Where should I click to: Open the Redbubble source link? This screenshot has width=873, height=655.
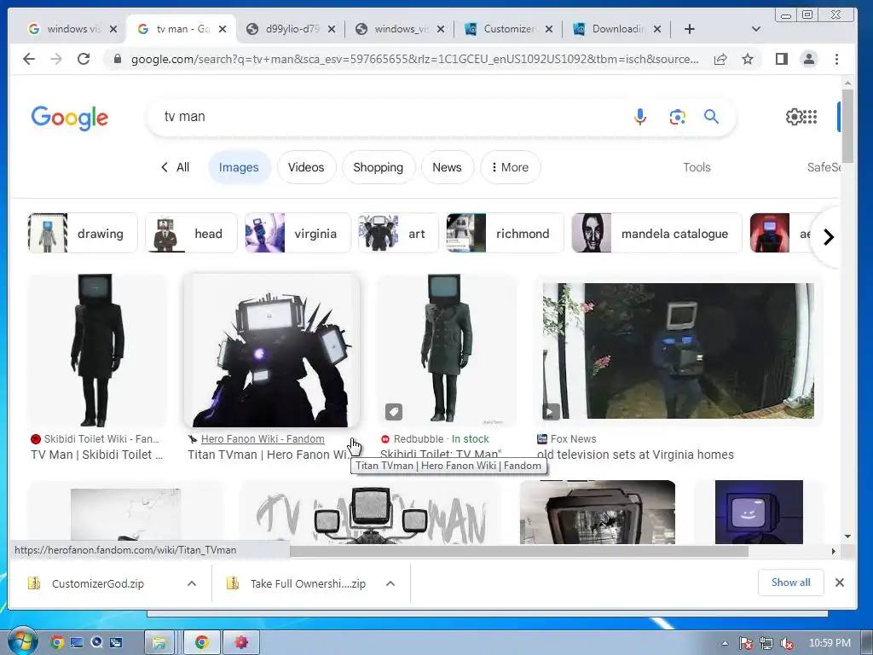point(418,439)
